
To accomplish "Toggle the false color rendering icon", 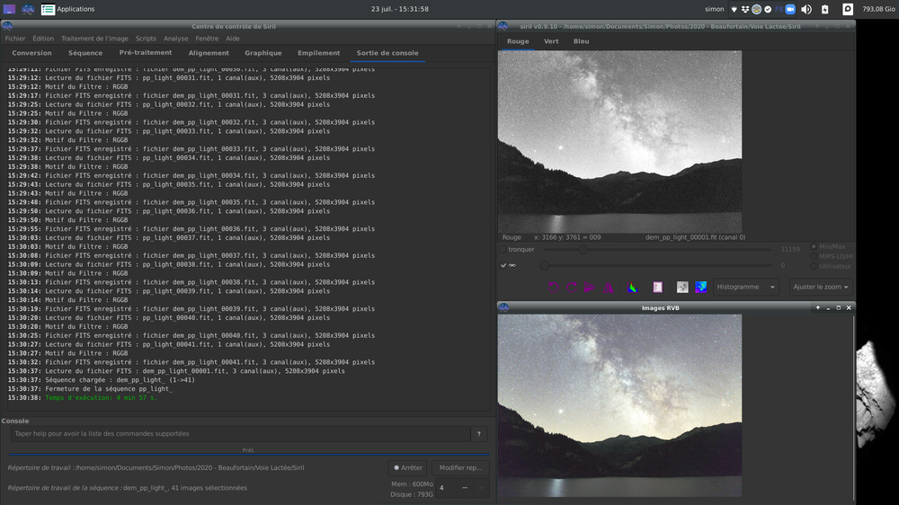I will click(701, 288).
